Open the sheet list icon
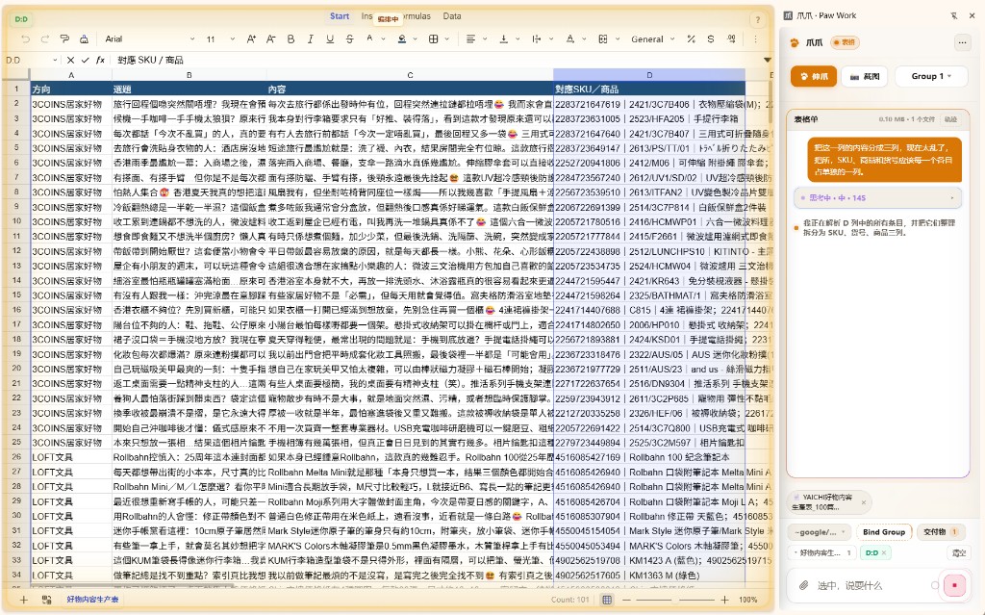Image resolution: width=985 pixels, height=615 pixels. click(x=46, y=600)
